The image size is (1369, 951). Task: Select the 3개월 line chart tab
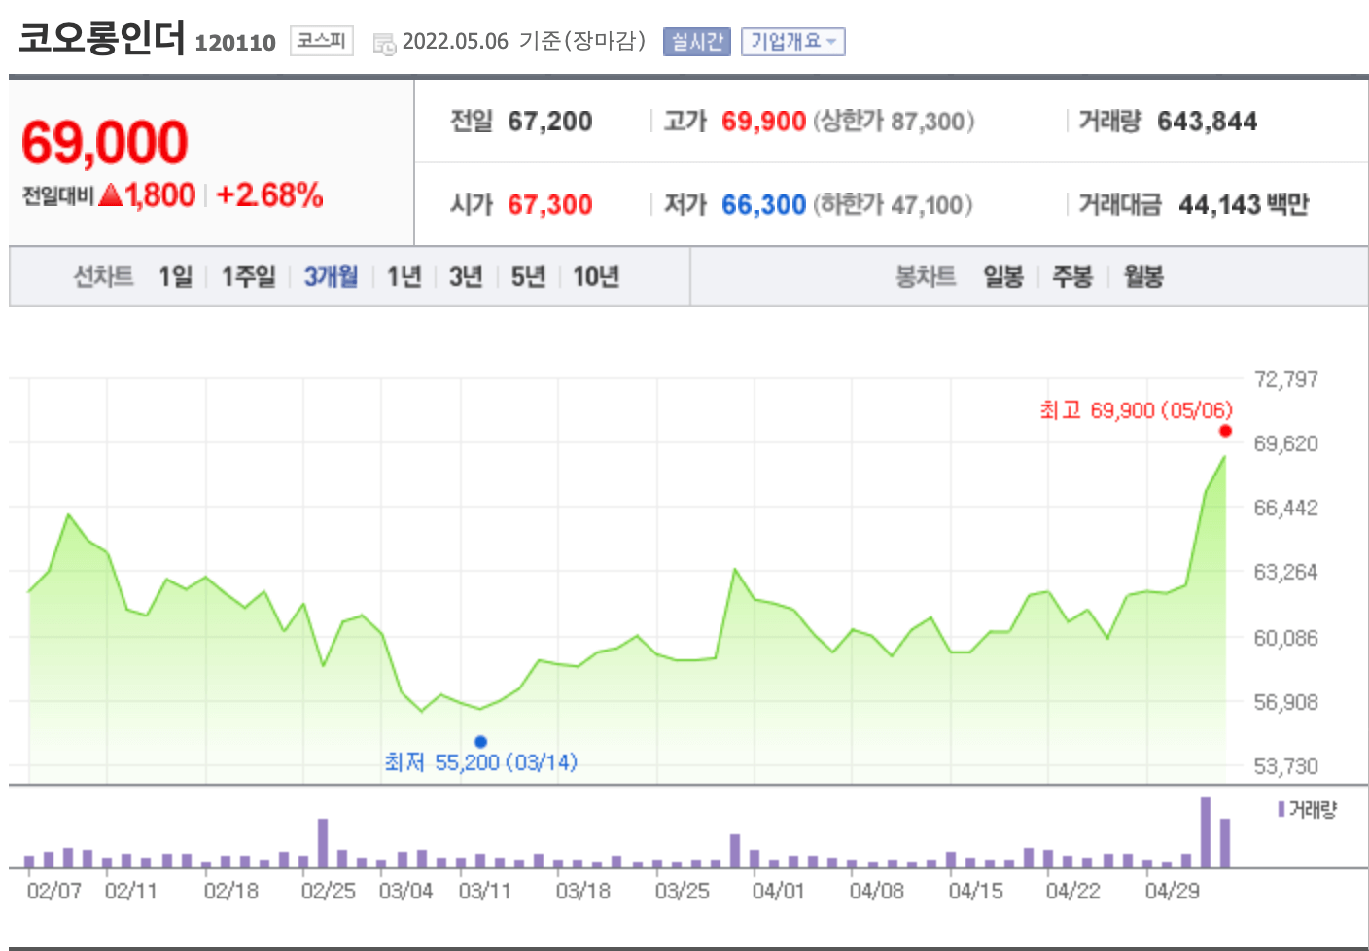[x=331, y=277]
